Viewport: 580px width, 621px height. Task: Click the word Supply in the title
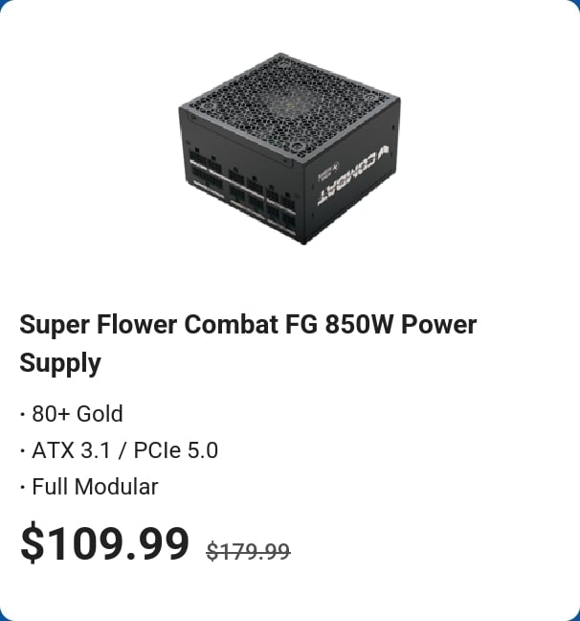[60, 364]
